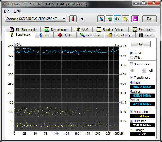
Task: Click the camera save screenshot icon
Action: coord(117,19)
